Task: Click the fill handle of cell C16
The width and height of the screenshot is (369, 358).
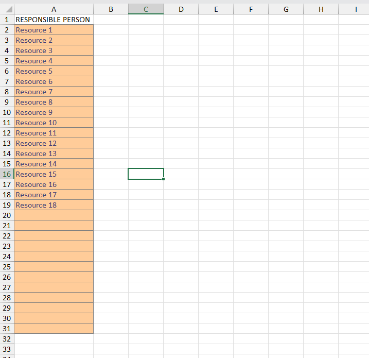Action: 163,179
